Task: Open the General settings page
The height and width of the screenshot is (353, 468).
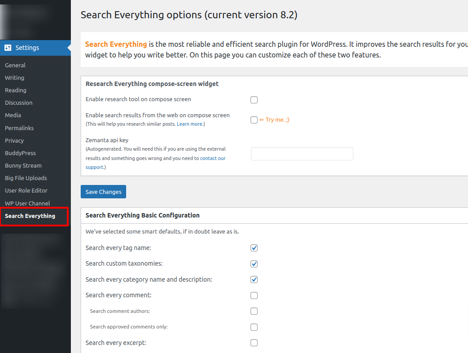Action: tap(15, 65)
